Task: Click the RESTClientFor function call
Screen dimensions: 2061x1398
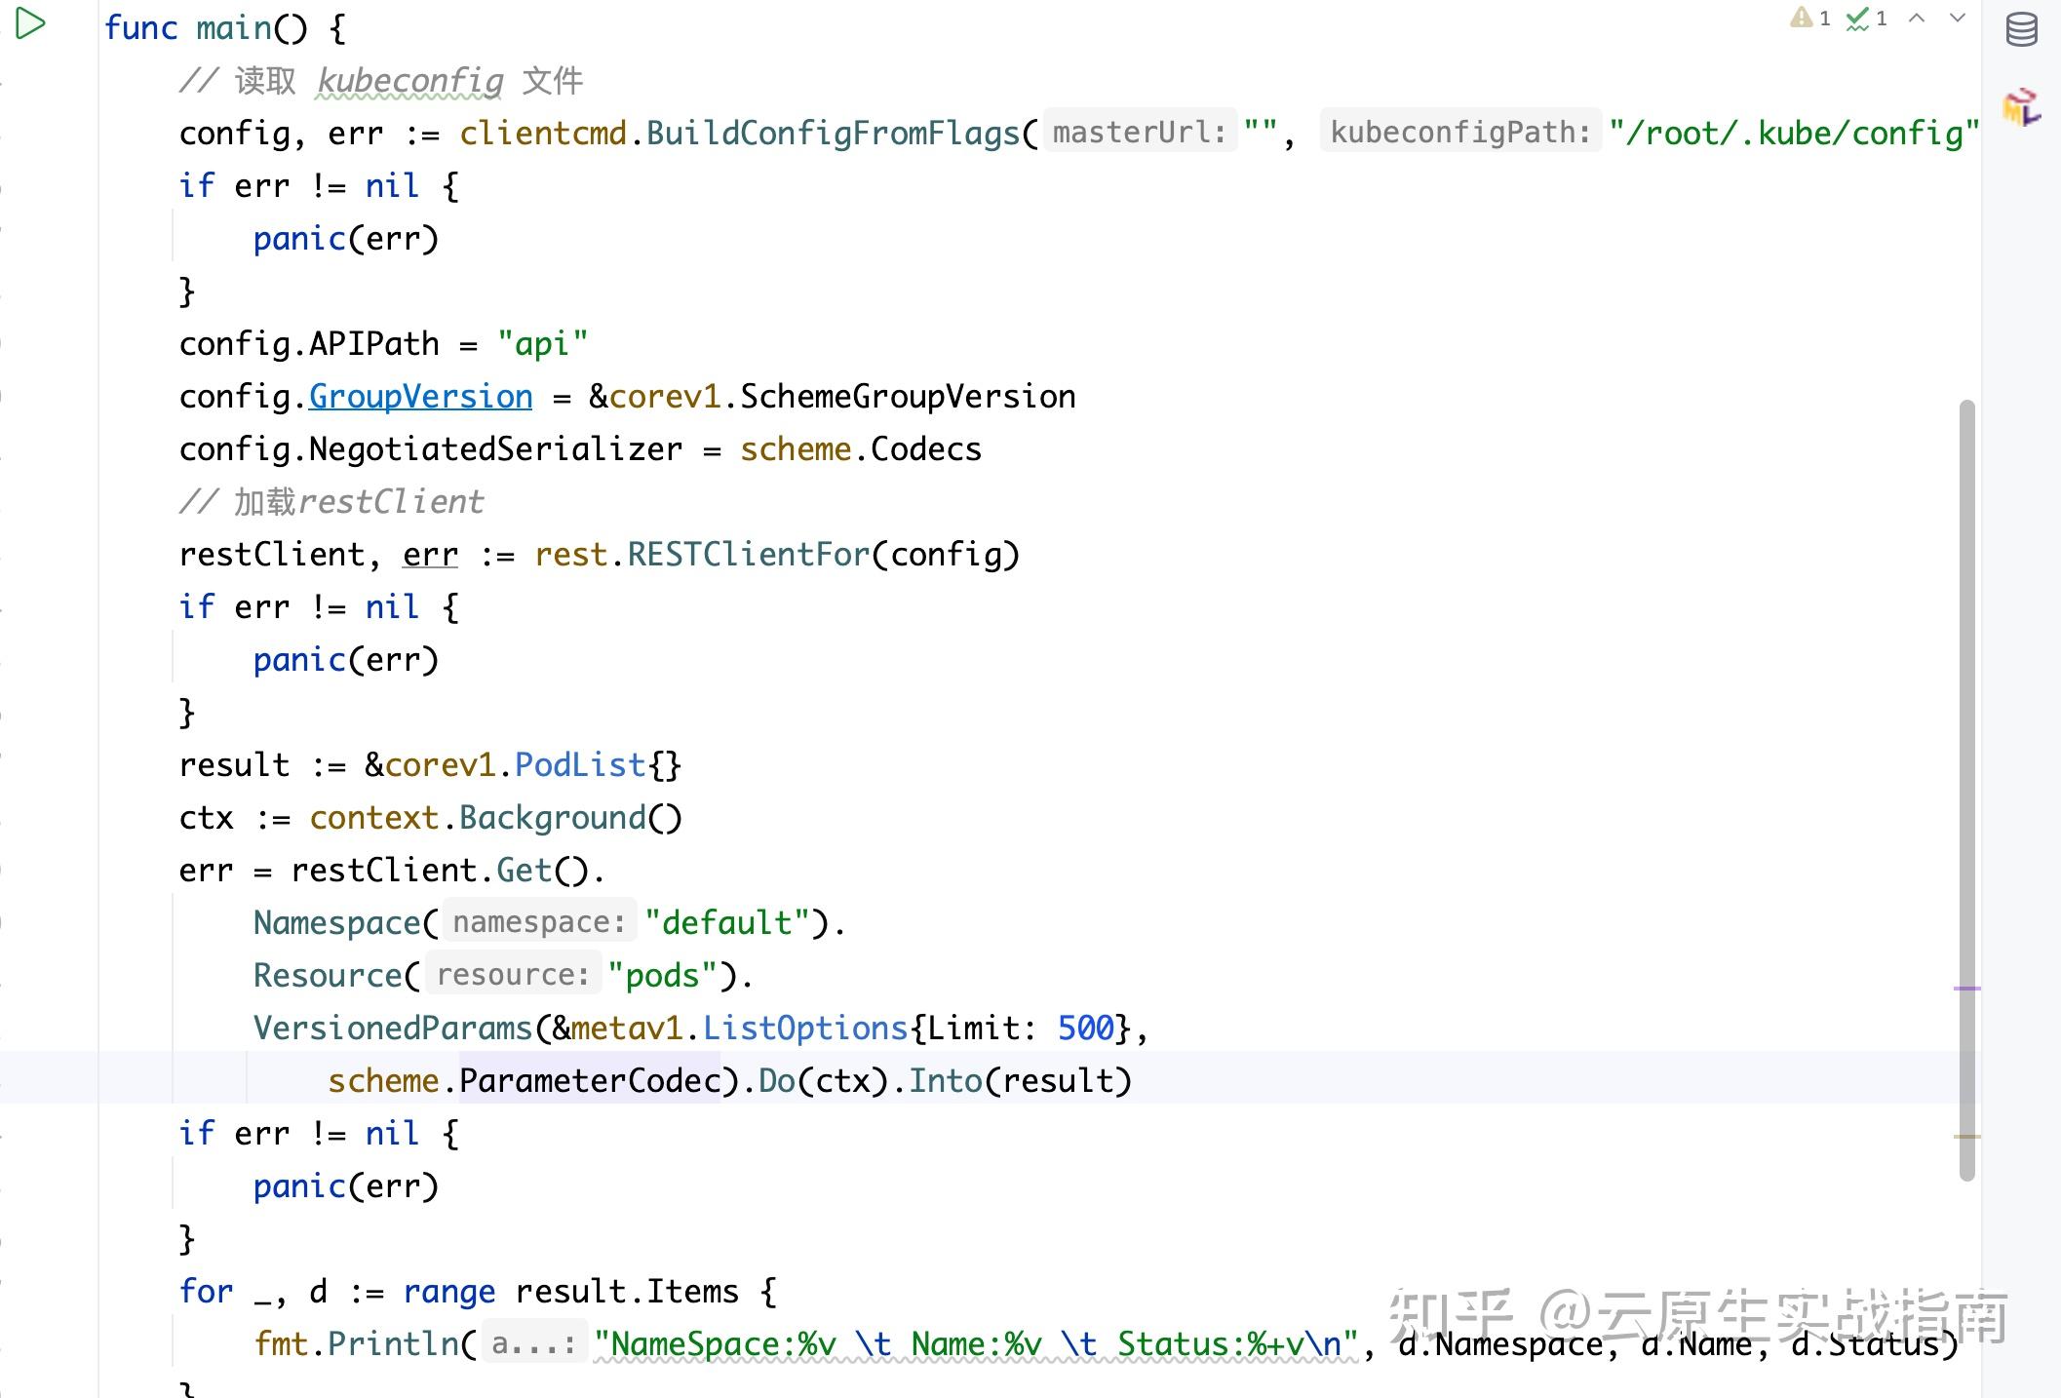Action: (748, 555)
